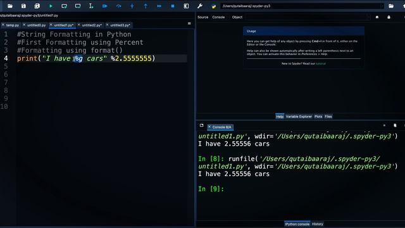The width and height of the screenshot is (405, 228).
Task: Close the temp.py tab
Action: click(x=3, y=25)
